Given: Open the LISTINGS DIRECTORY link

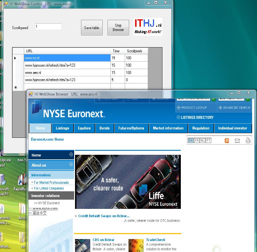Looking at the screenshot, I should click(195, 117).
